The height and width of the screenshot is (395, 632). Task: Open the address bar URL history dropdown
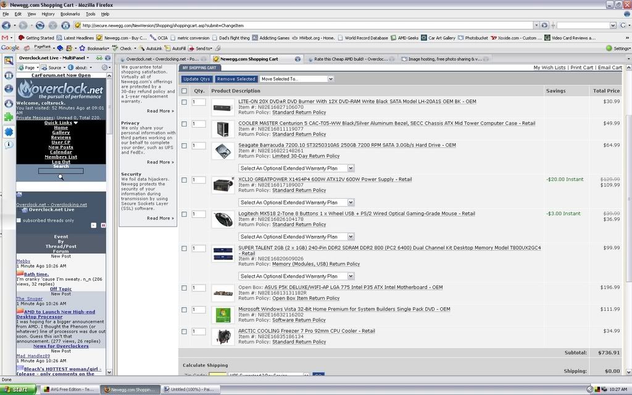[536, 25]
